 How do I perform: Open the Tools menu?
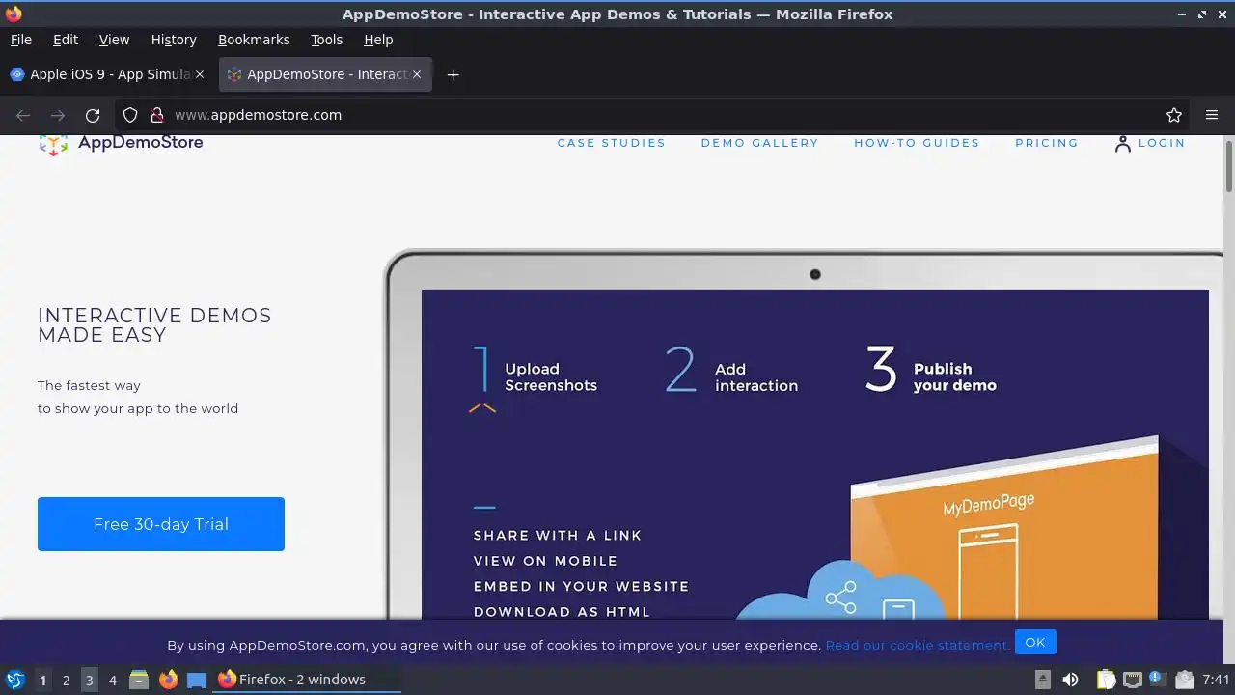coord(326,40)
